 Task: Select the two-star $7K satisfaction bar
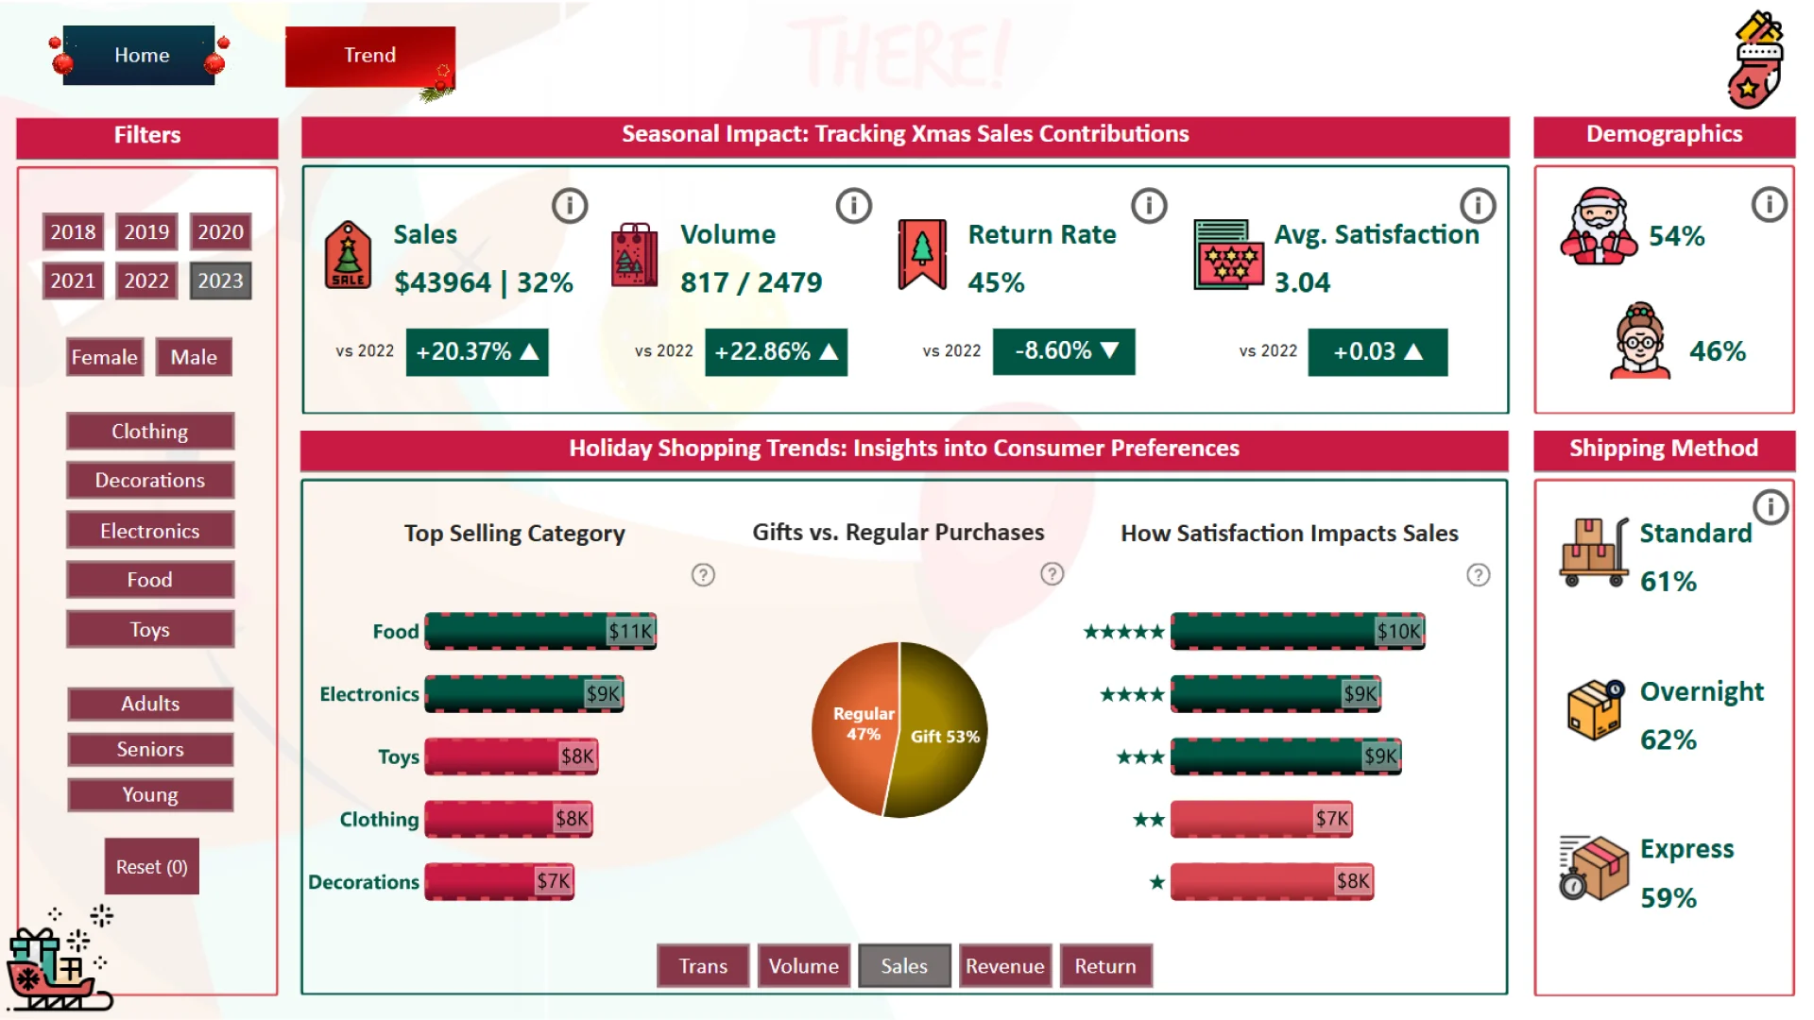(x=1262, y=819)
